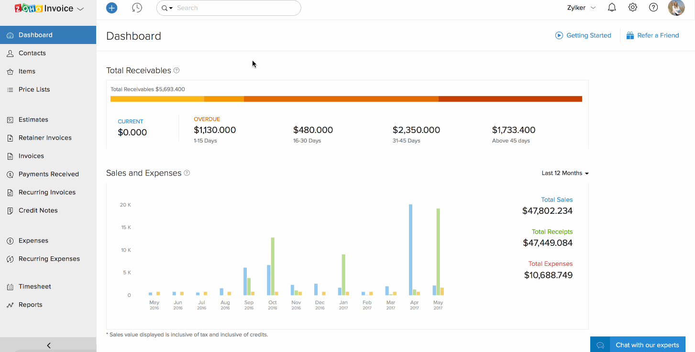Select Reports from the sidebar
This screenshot has width=695, height=352.
pyautogui.click(x=30, y=305)
